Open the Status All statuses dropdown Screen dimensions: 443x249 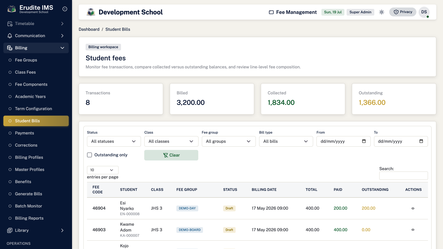point(114,141)
